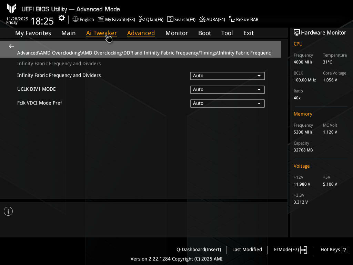Switch to Ai Tweaker tab
This screenshot has width=353, height=265.
tap(101, 33)
